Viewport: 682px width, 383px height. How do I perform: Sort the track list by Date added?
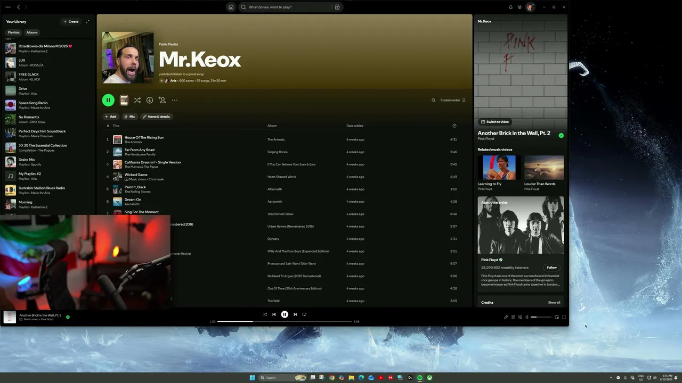click(355, 126)
